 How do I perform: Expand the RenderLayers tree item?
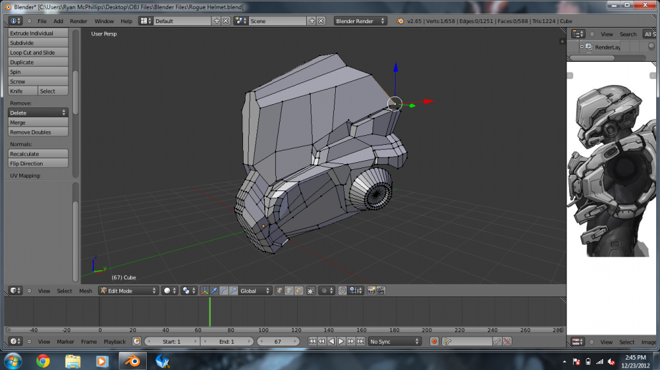point(582,47)
